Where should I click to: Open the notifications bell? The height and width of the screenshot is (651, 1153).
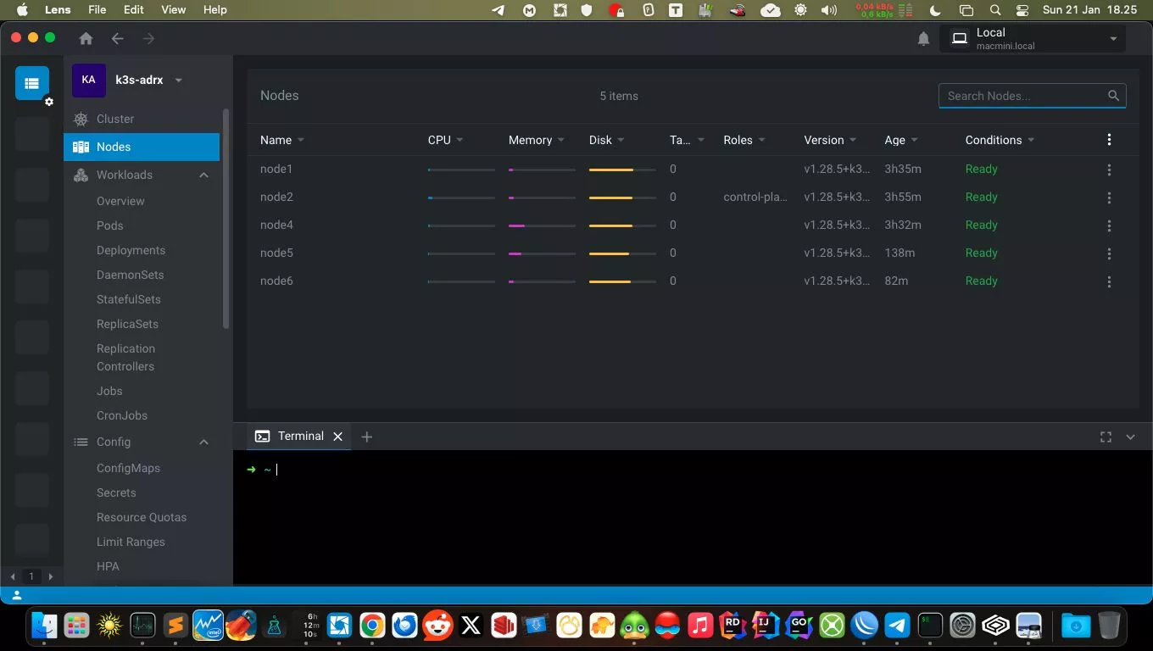(x=923, y=39)
